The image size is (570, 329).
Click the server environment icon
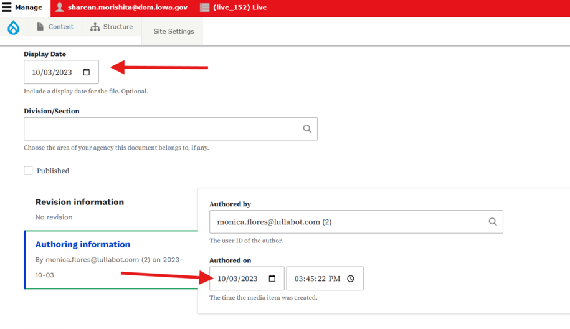pyautogui.click(x=204, y=7)
